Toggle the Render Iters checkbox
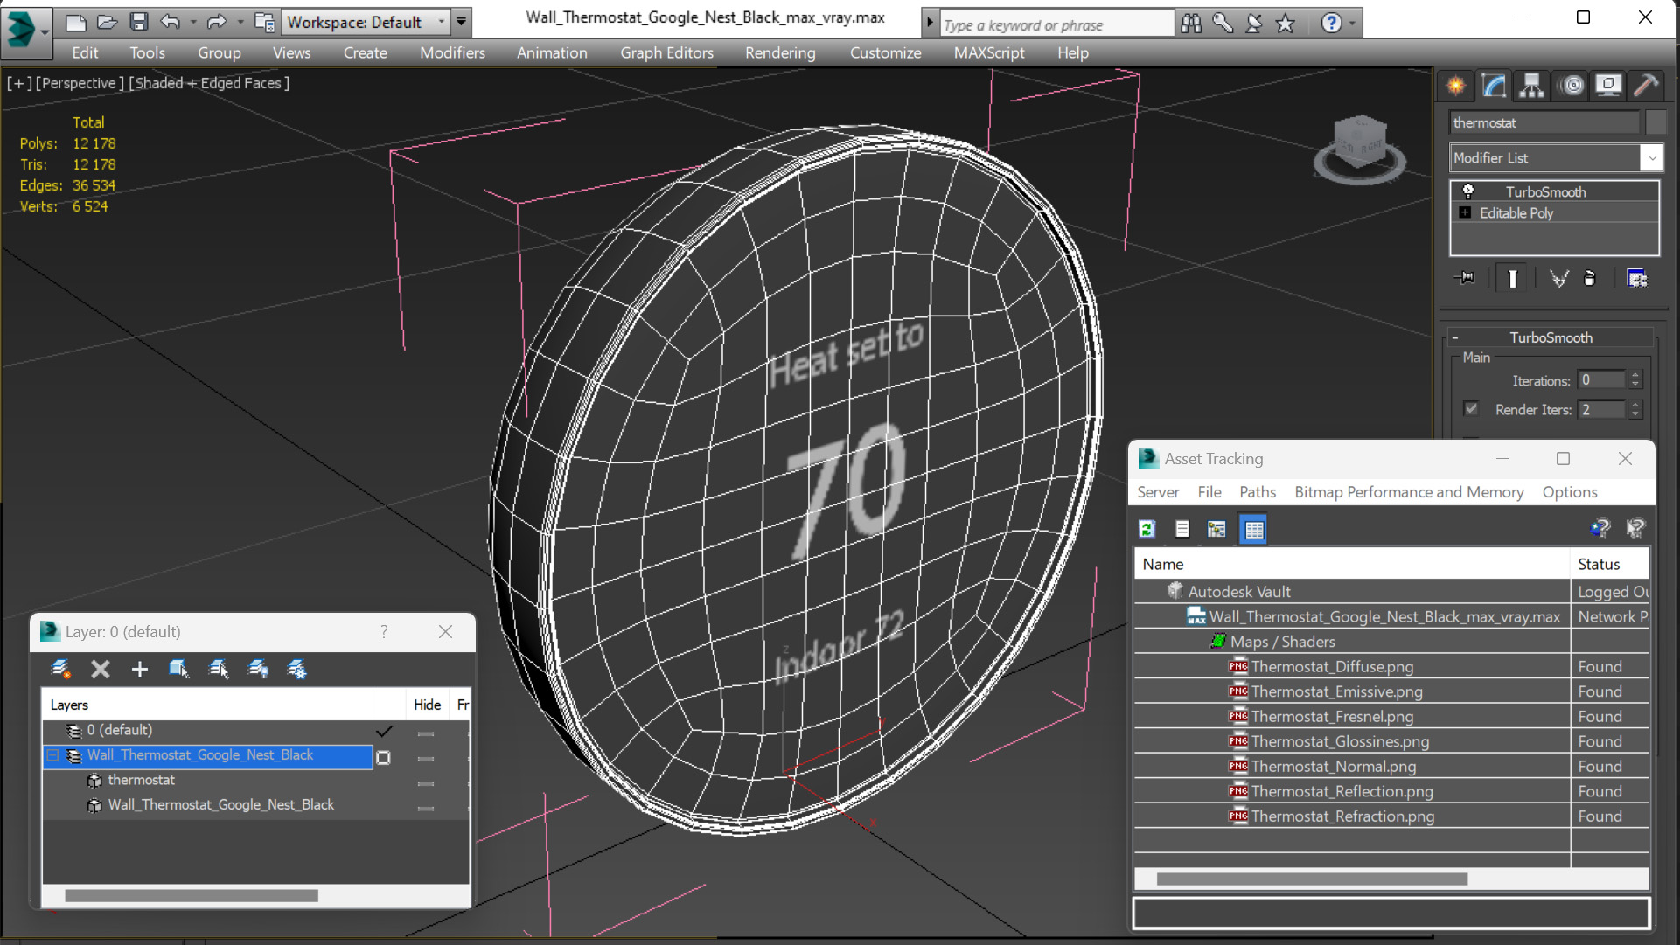The height and width of the screenshot is (945, 1680). tap(1471, 408)
